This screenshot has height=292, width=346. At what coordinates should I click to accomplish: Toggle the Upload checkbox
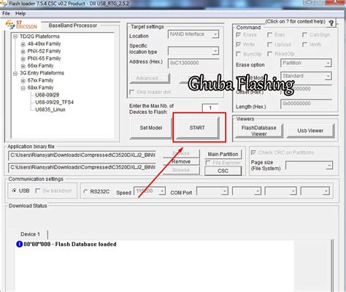(x=269, y=45)
